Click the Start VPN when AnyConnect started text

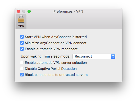[56, 37]
